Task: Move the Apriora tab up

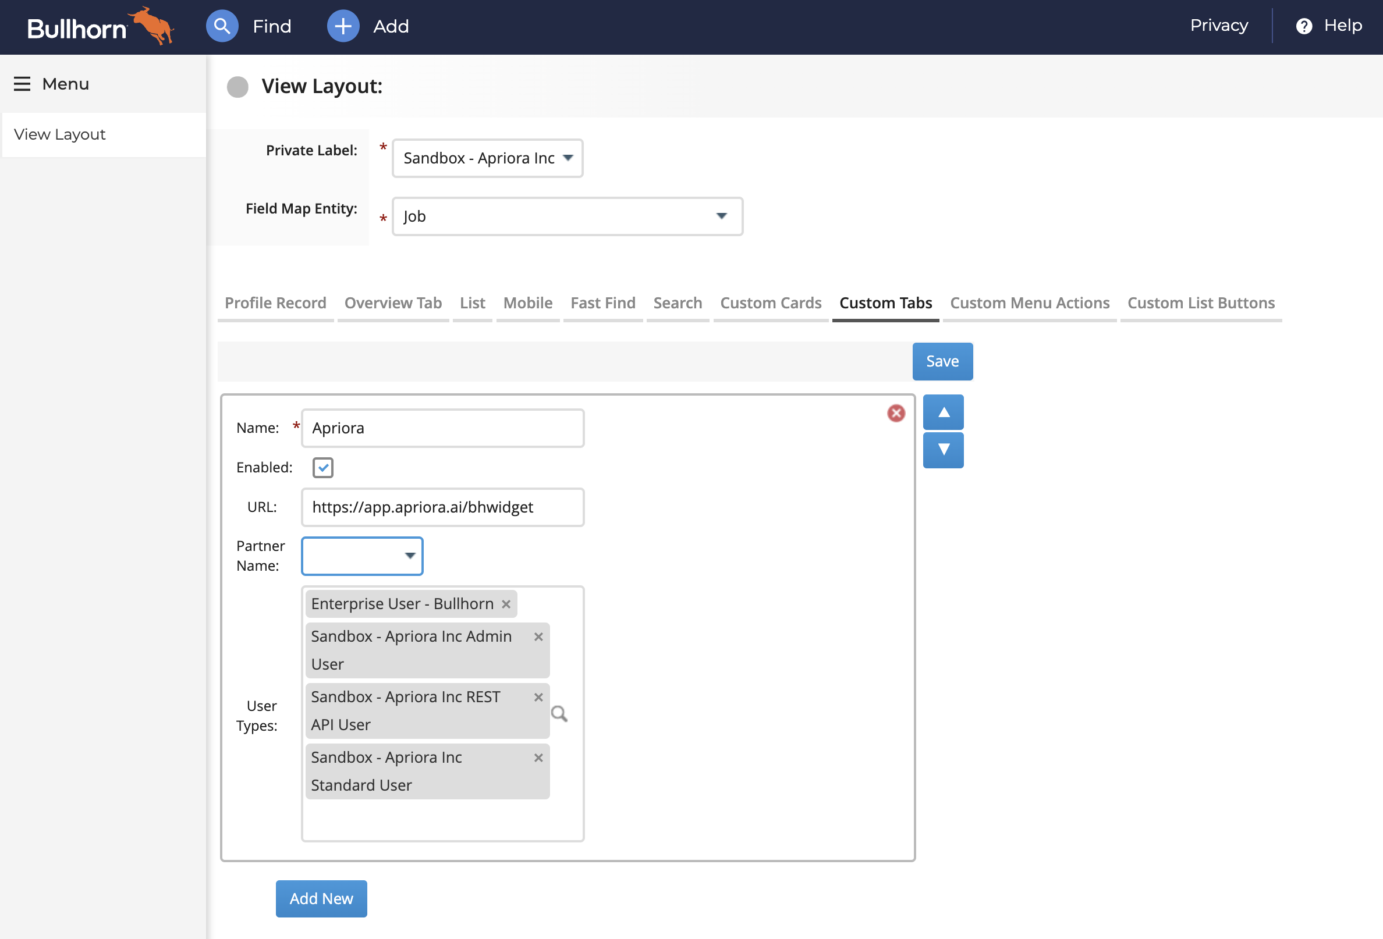Action: click(942, 411)
